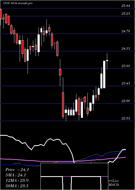
Task: Select the 24.33 price level label
Action: click(x=126, y=49)
